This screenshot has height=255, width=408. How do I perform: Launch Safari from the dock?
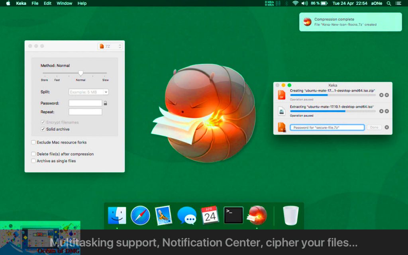coord(140,216)
